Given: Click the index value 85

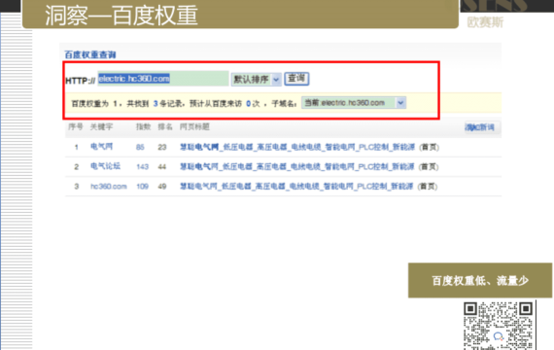Looking at the screenshot, I should pos(140,147).
